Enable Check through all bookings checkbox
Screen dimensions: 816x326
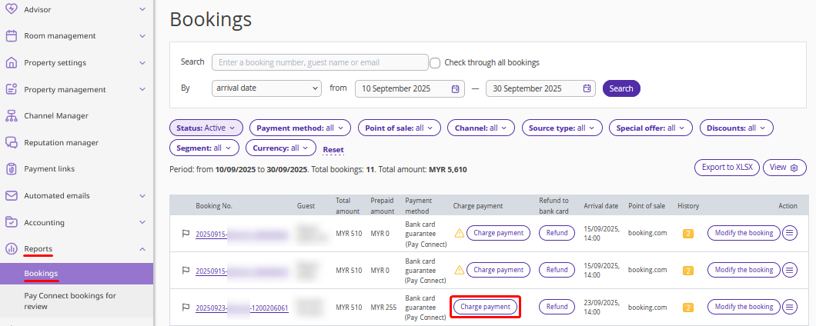point(435,63)
